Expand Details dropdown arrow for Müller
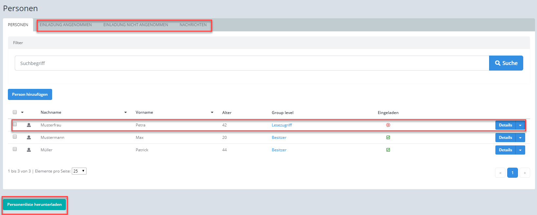The image size is (537, 215). 520,150
